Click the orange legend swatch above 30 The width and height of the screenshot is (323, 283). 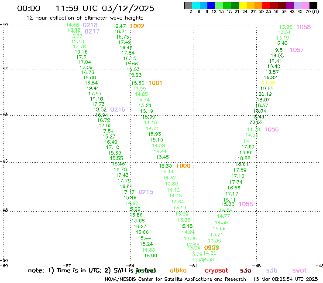pos(258,5)
